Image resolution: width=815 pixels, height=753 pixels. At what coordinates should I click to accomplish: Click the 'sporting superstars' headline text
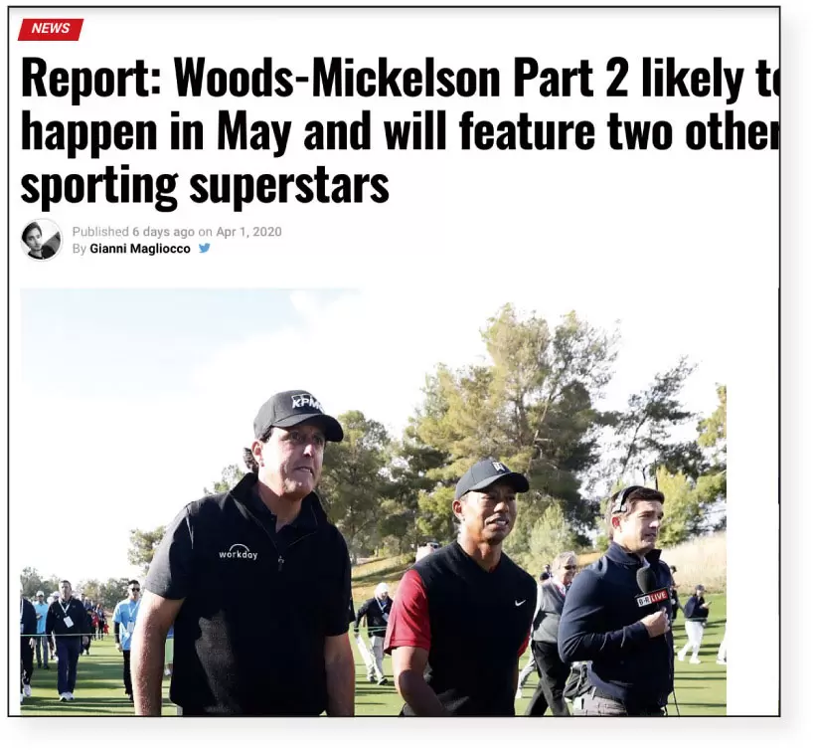tap(205, 186)
